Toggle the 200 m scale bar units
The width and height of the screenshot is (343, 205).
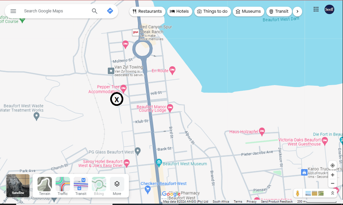tap(317, 202)
